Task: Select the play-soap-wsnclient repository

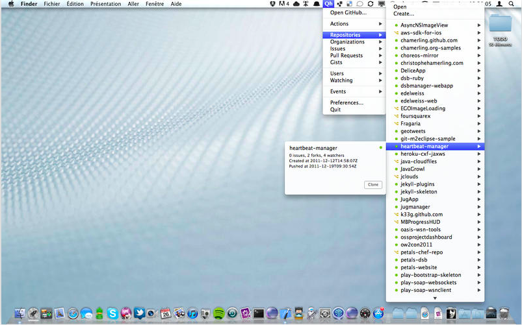Action: coord(435,290)
